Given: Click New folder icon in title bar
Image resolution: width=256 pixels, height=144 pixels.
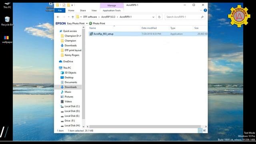Looking at the screenshot, I should [68, 5].
